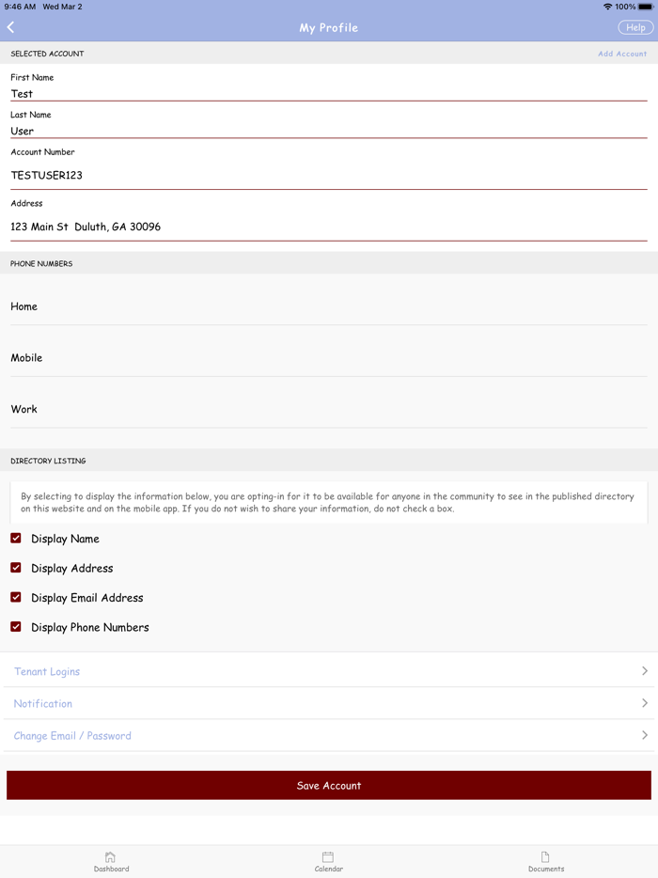
Task: Click the Add Account link
Action: (x=622, y=54)
